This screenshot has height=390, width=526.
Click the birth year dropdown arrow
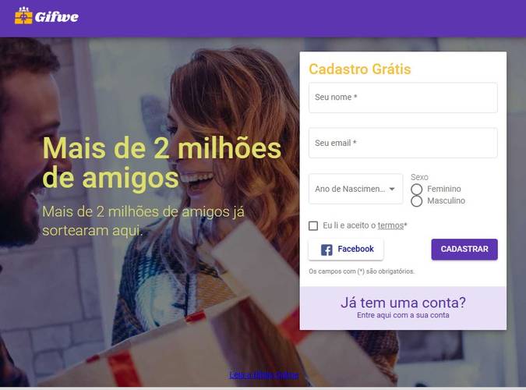click(392, 189)
